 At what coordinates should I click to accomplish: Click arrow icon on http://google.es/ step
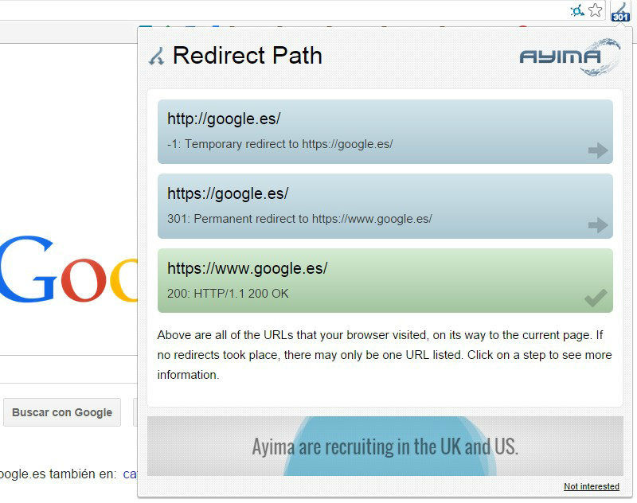point(598,150)
